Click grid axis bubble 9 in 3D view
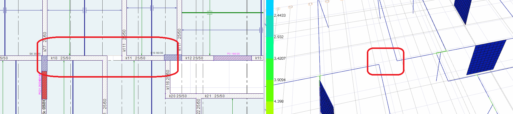The width and height of the screenshot is (513, 114). (x=278, y=9)
